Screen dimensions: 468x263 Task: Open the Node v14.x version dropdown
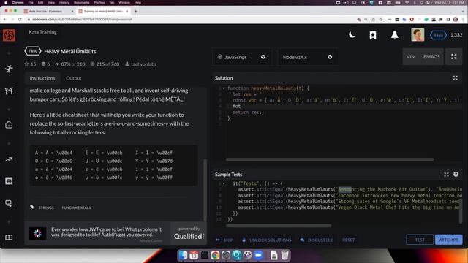pyautogui.click(x=308, y=57)
